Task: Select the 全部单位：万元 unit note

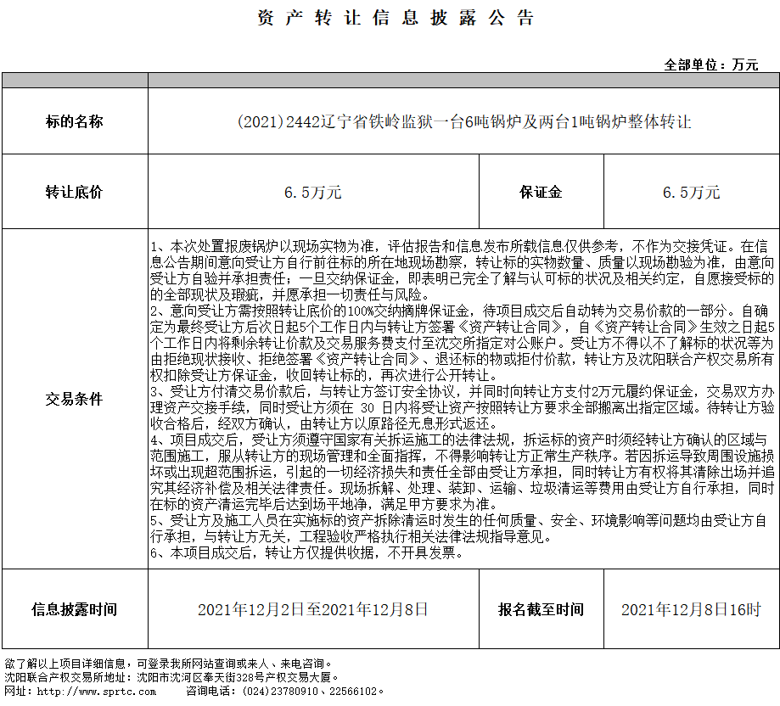Action: click(711, 64)
